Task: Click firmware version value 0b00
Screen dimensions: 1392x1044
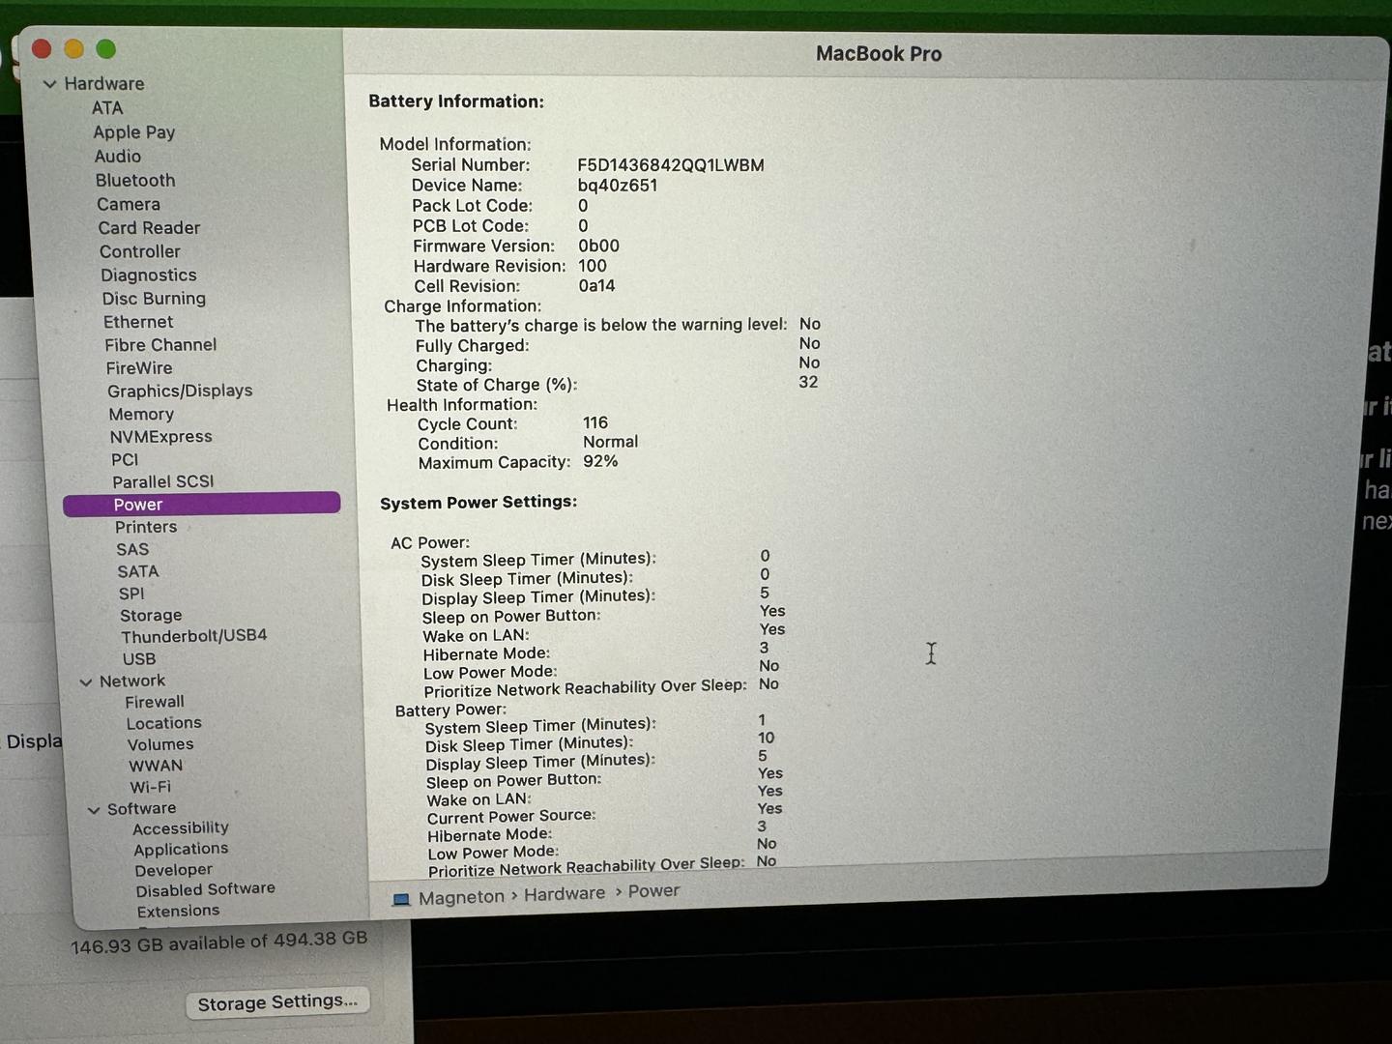Action: pyautogui.click(x=598, y=246)
